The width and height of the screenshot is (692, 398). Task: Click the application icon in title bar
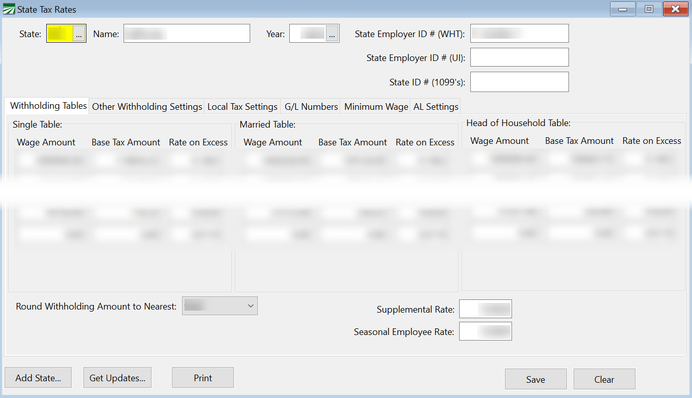click(x=9, y=9)
